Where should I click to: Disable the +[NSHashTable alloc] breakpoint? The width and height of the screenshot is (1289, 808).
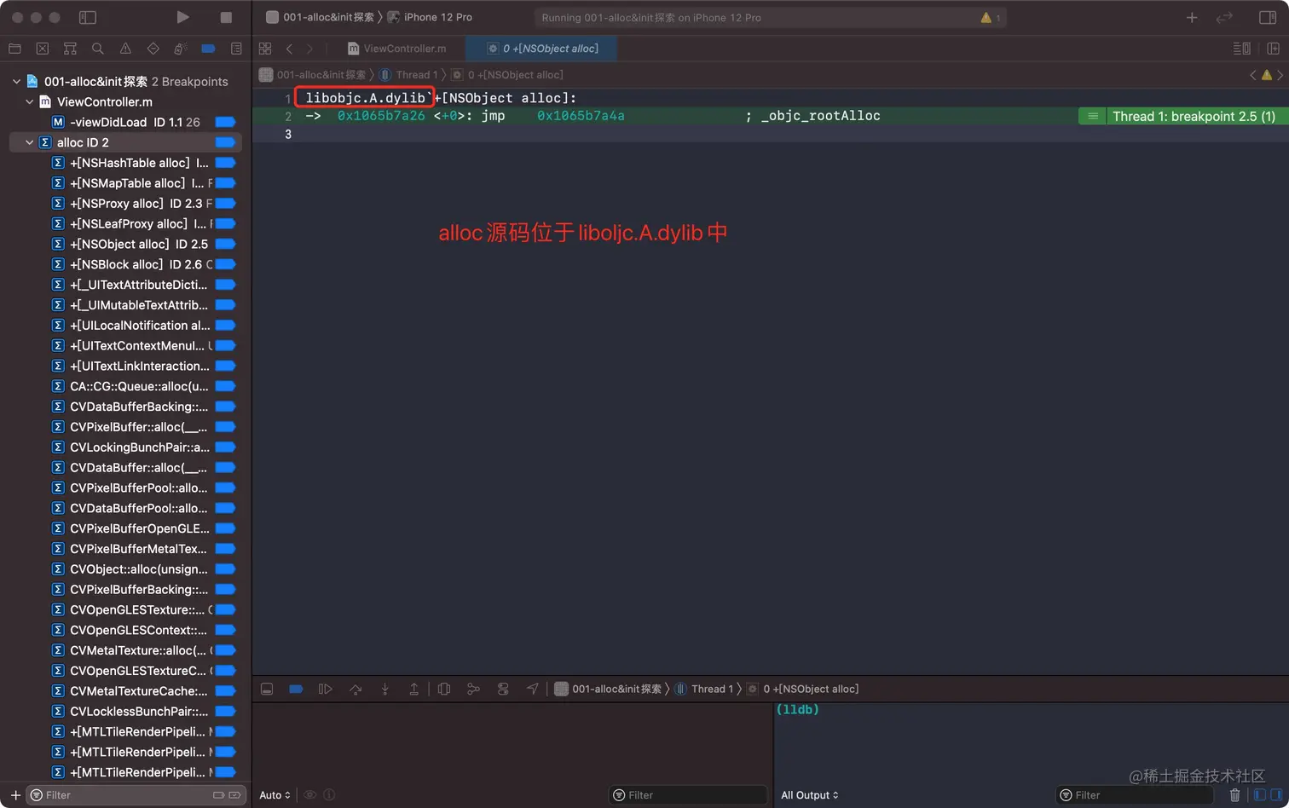click(x=225, y=163)
